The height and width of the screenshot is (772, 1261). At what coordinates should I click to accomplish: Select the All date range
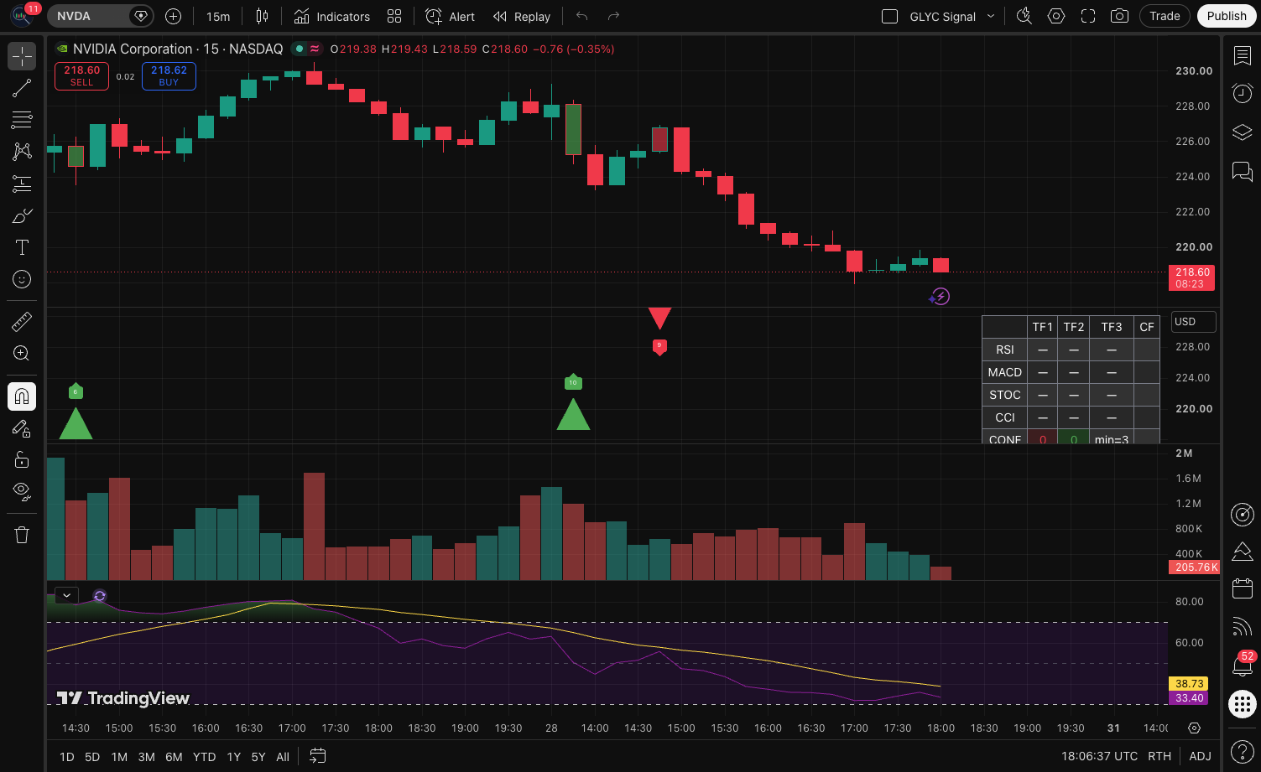[x=283, y=756]
